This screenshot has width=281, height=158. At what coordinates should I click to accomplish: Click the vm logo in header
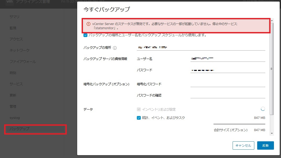[9, 2]
